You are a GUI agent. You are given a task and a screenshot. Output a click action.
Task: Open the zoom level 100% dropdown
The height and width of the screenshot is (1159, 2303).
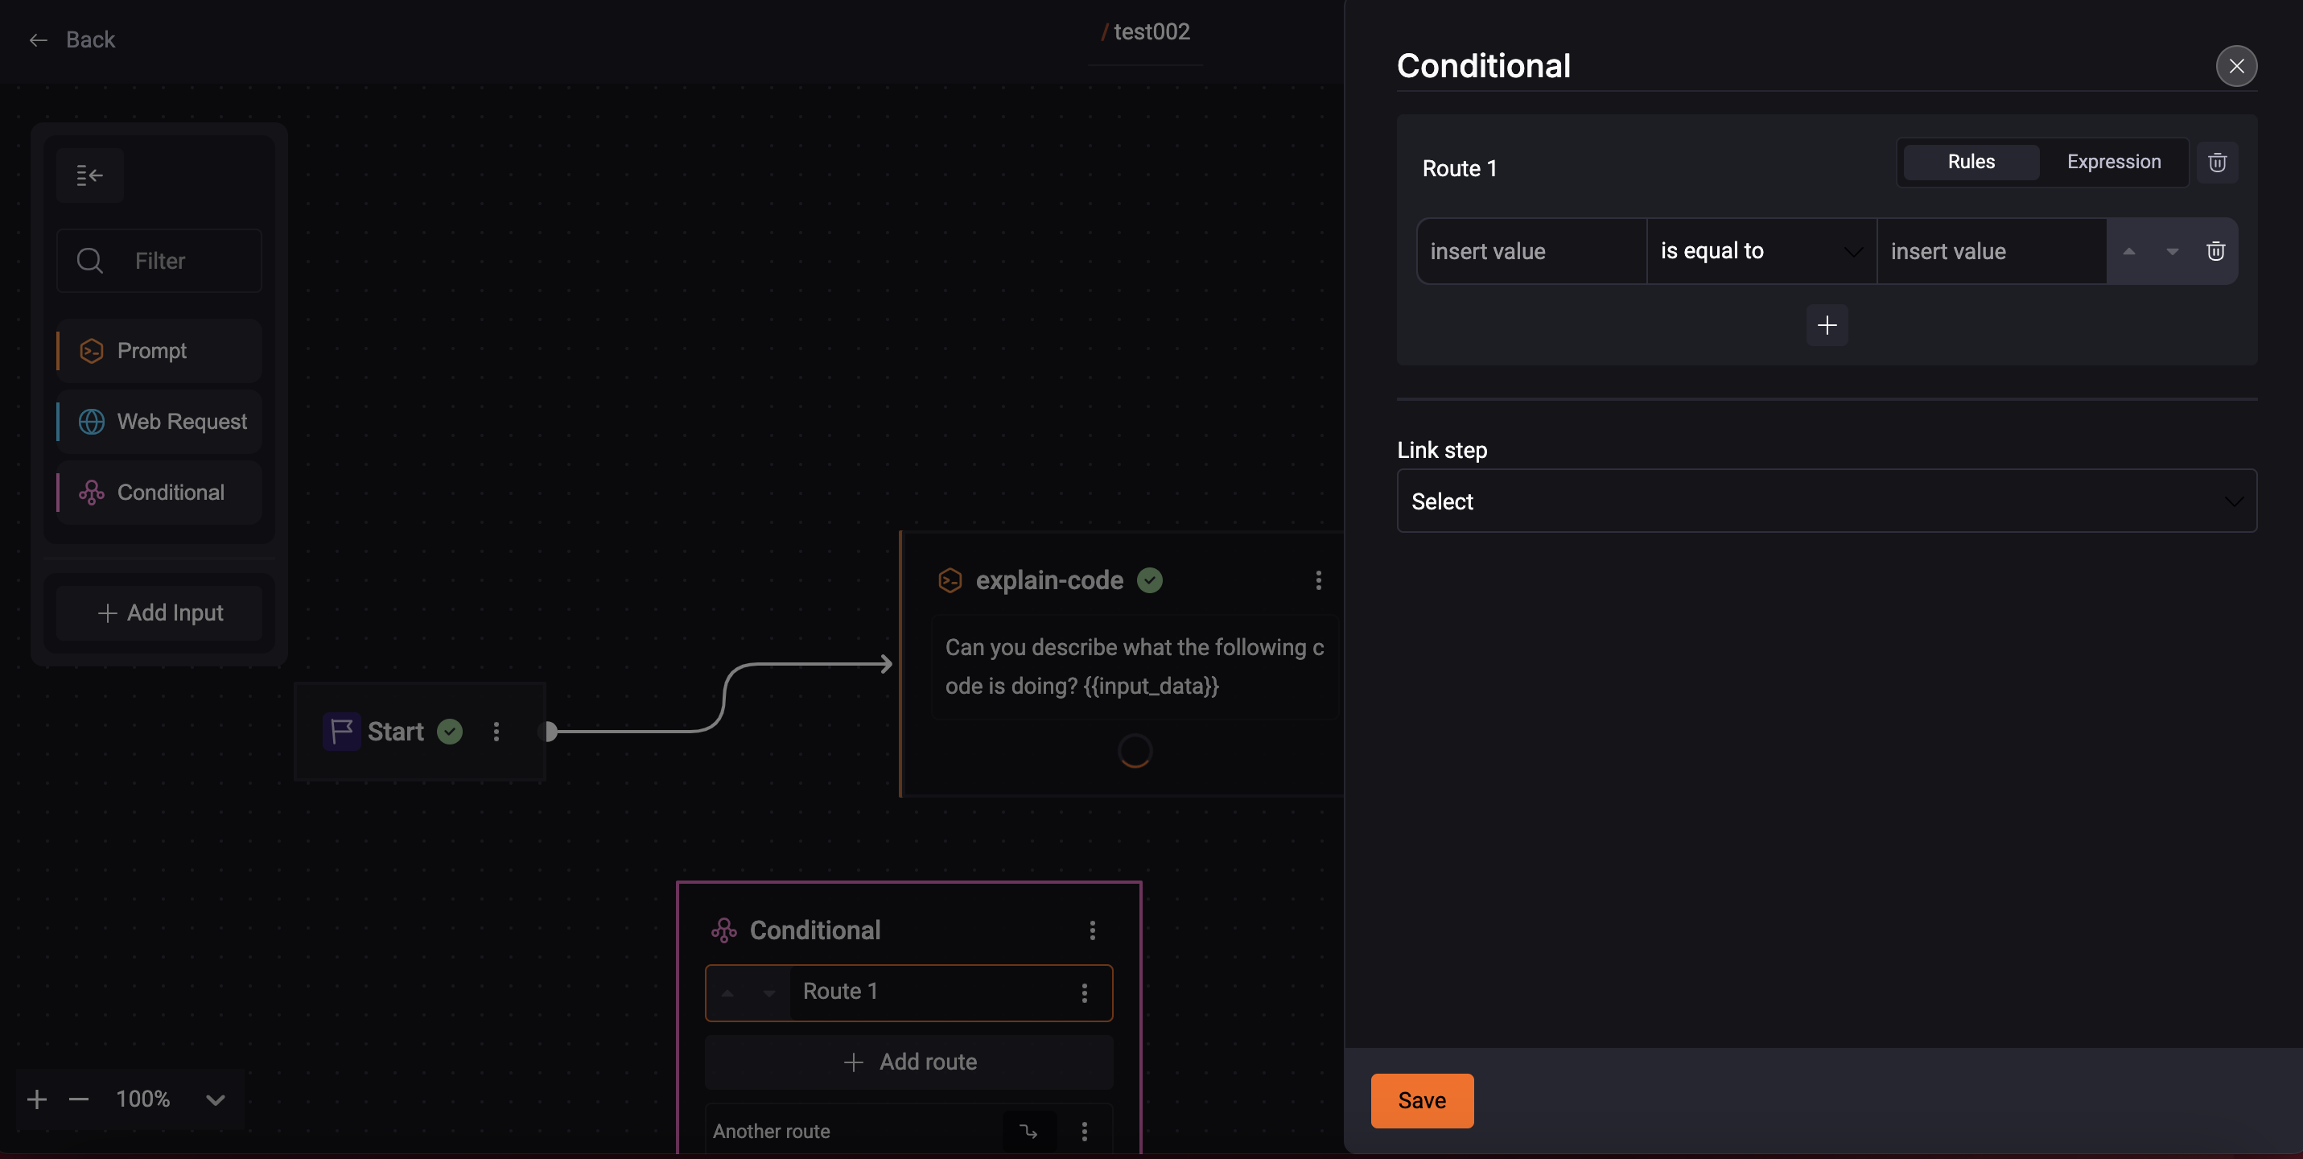coord(216,1099)
